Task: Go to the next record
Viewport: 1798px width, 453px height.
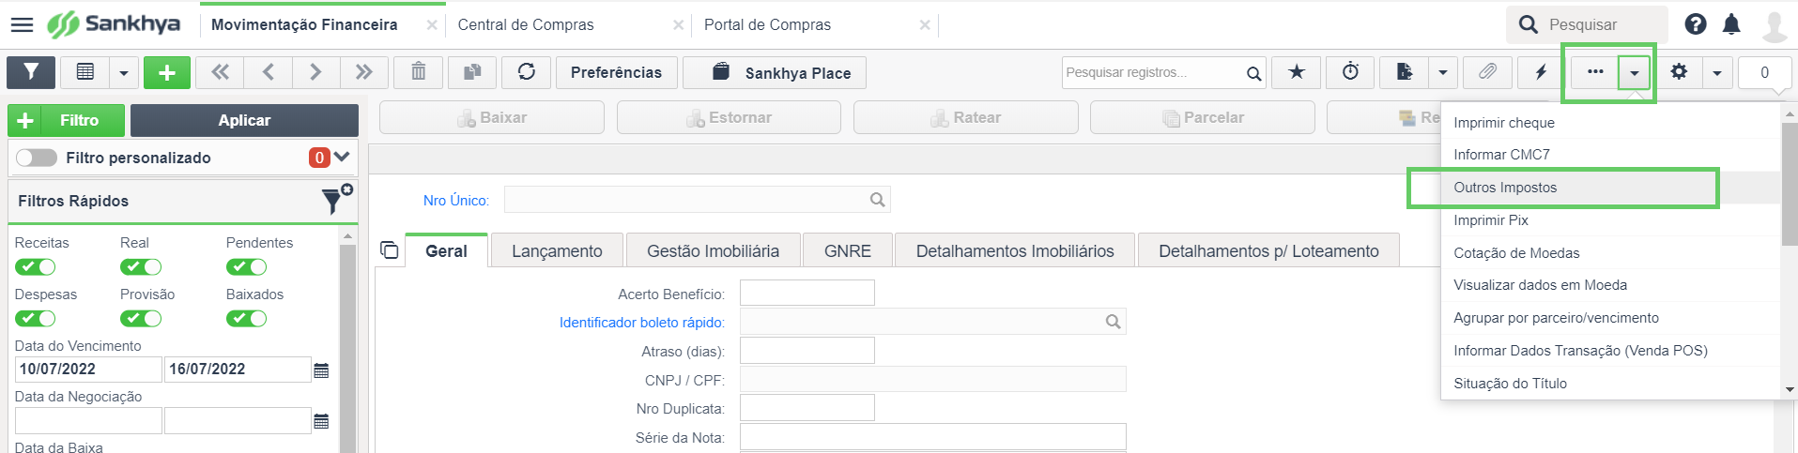Action: [x=315, y=72]
